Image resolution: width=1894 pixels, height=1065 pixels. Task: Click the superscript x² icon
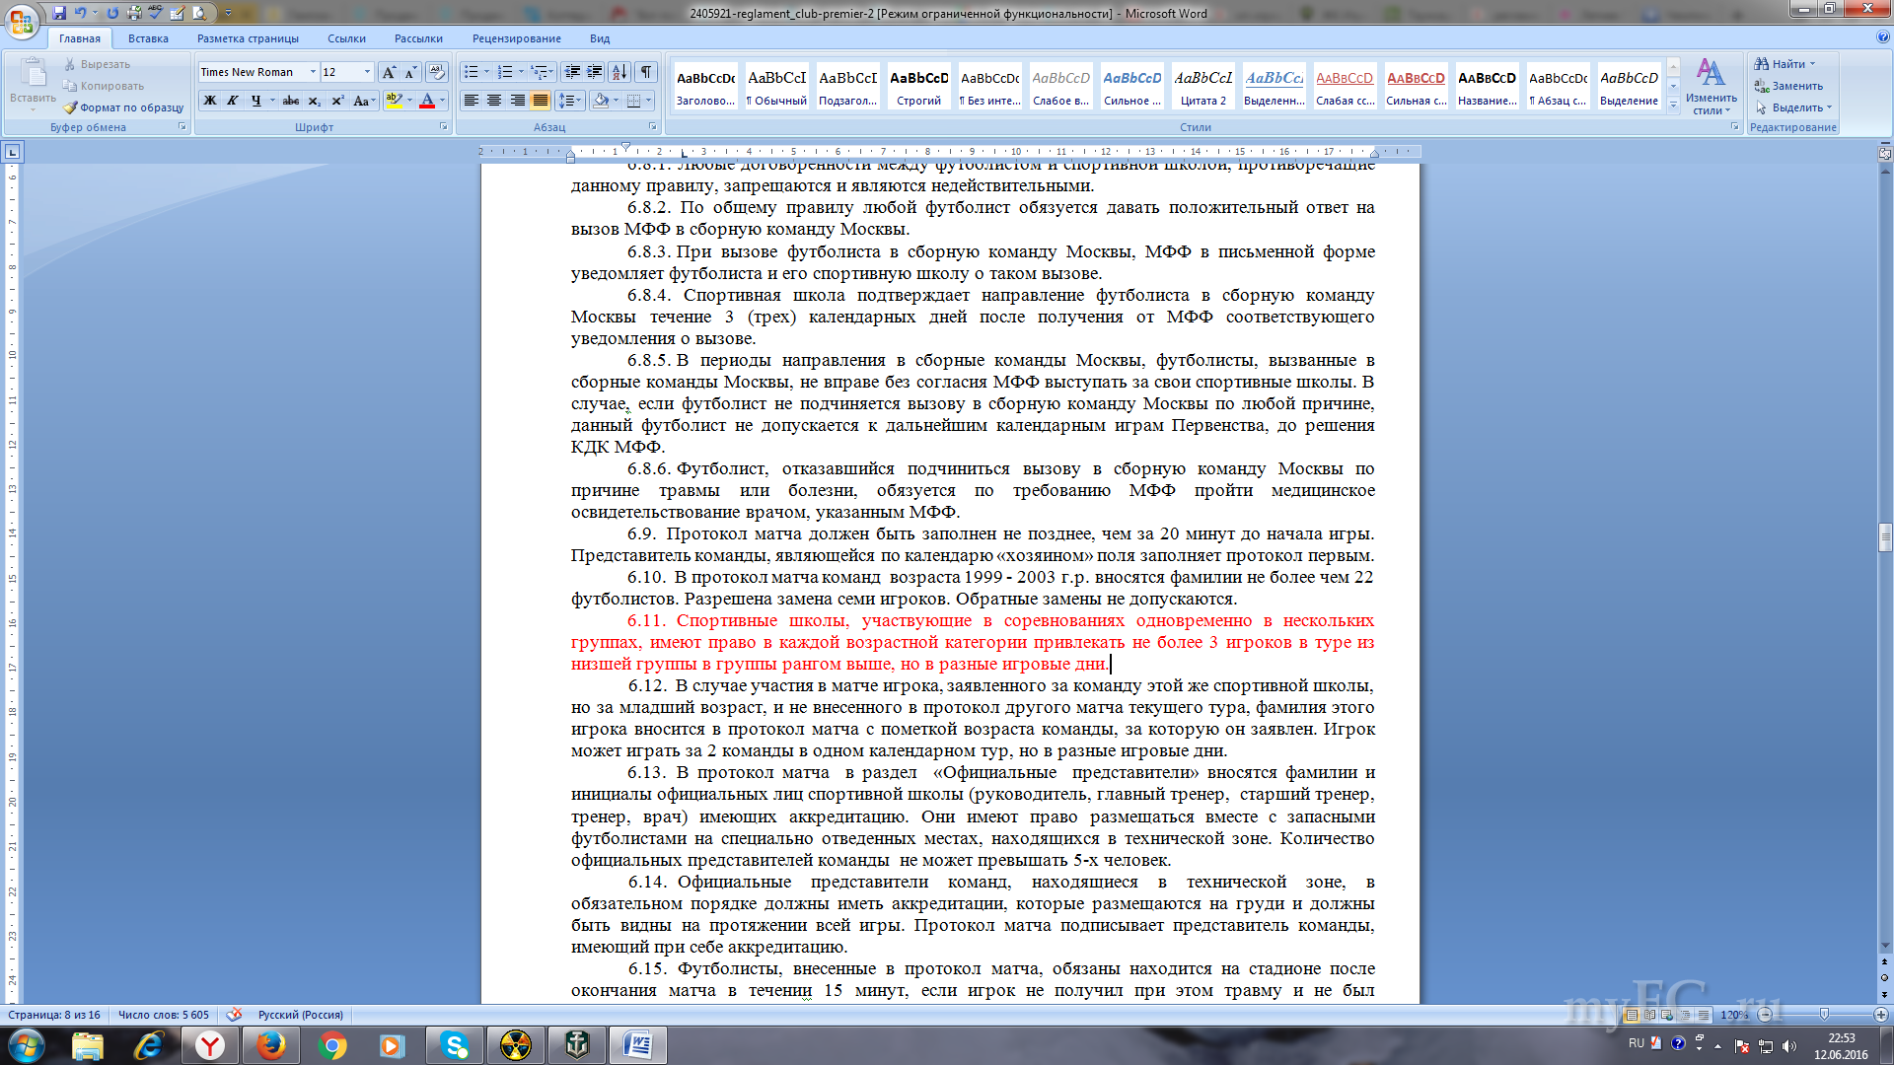(x=337, y=101)
